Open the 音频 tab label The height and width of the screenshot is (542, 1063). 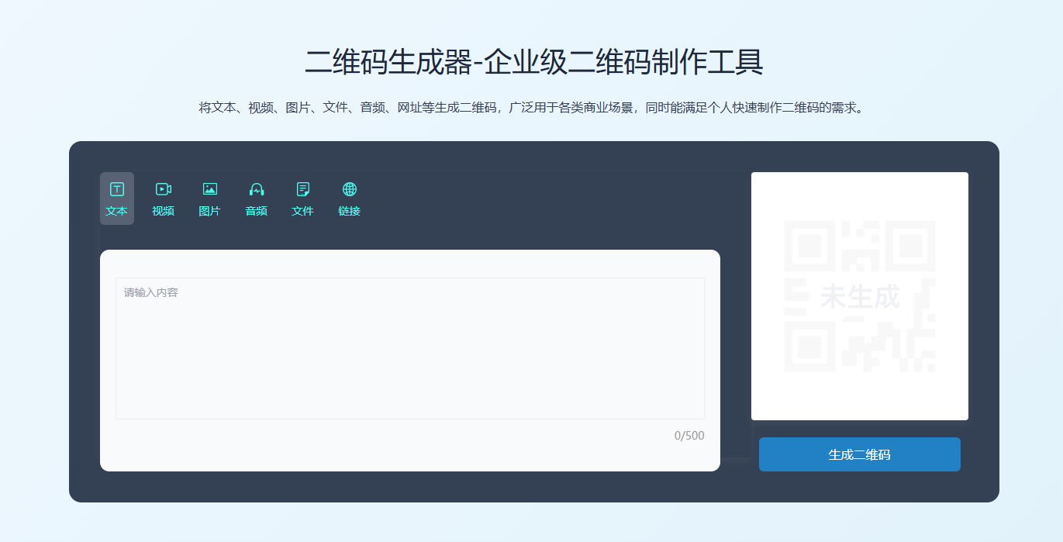click(x=257, y=211)
